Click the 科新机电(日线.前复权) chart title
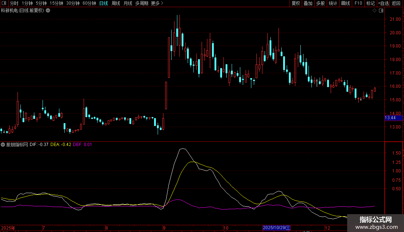Viewport: 404px width, 232px height. tap(23, 11)
